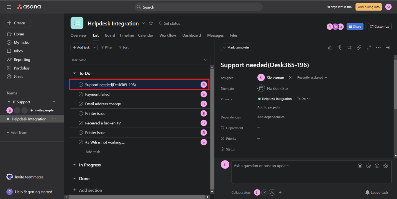Viewport: 397px width, 199px height.
Task: Click Leave task
Action: pyautogui.click(x=376, y=192)
